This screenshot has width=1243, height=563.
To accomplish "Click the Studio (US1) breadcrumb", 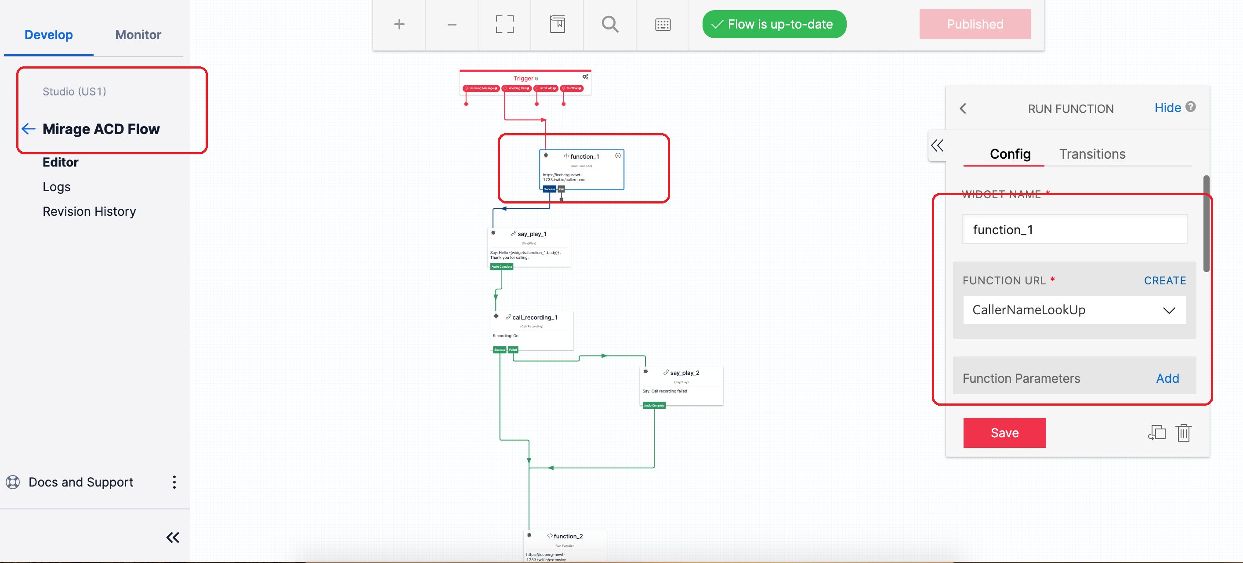I will pos(74,92).
